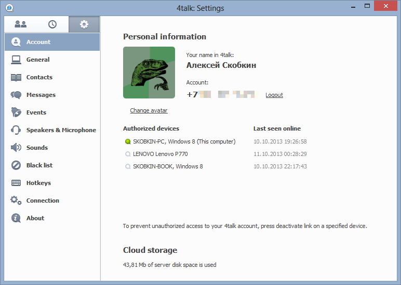The width and height of the screenshot is (401, 285).
Task: Open the contacts tab with people icon
Action: [21, 24]
